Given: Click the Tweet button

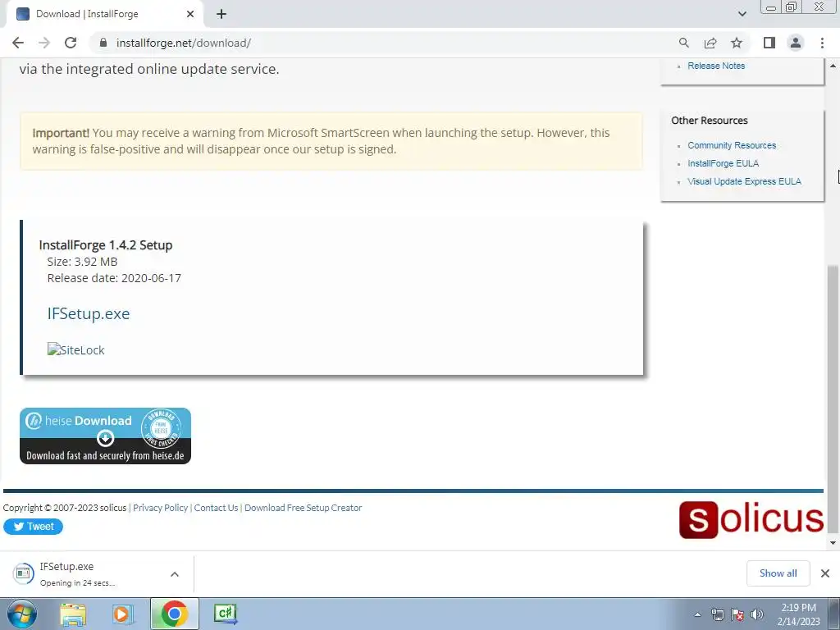Looking at the screenshot, I should point(33,527).
